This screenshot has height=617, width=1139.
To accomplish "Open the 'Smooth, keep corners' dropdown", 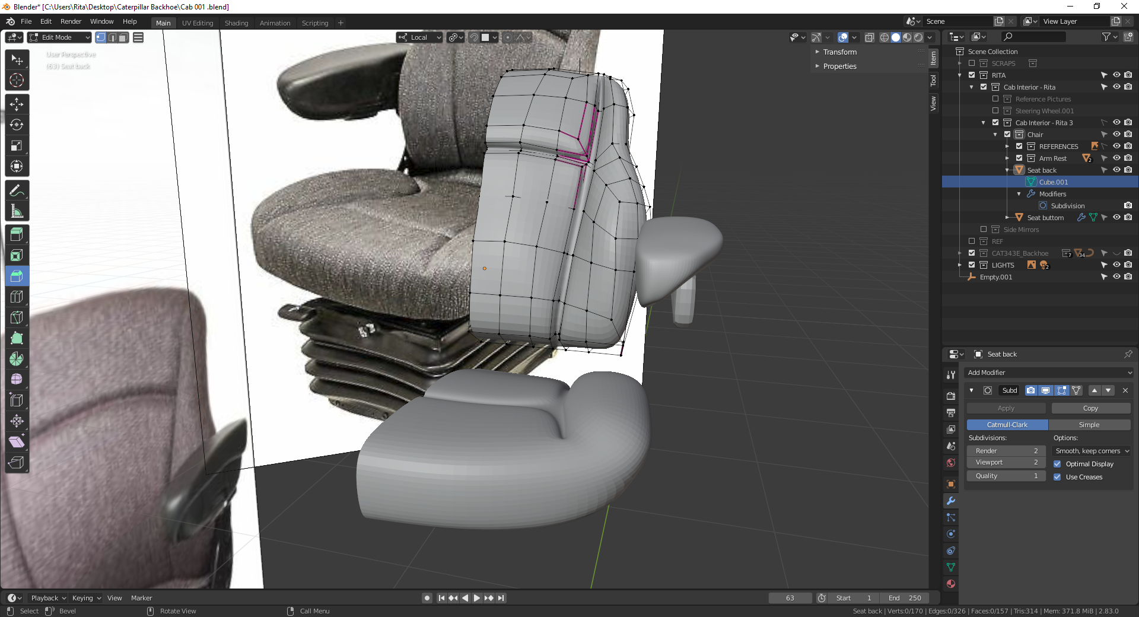I will (1092, 451).
